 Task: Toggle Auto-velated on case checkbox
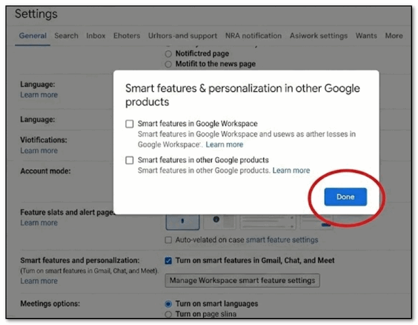(168, 240)
